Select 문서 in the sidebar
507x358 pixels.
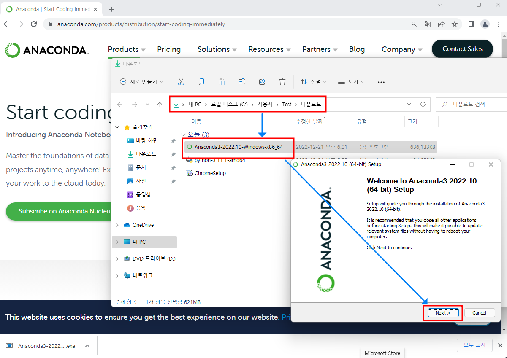[x=141, y=167]
